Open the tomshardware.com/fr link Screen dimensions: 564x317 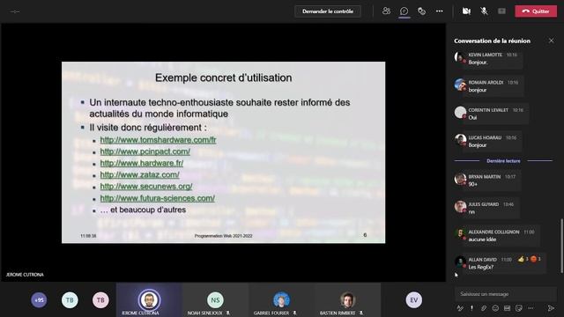(x=158, y=140)
